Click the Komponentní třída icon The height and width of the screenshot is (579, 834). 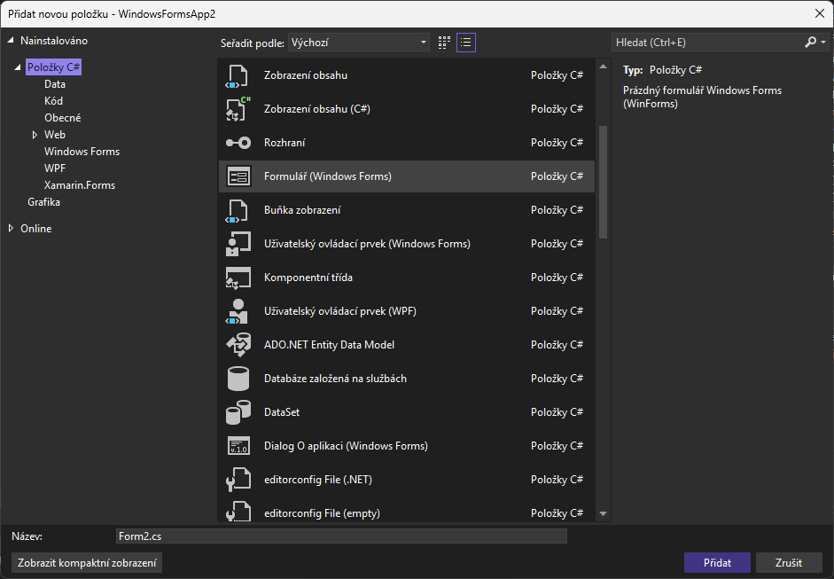(238, 278)
